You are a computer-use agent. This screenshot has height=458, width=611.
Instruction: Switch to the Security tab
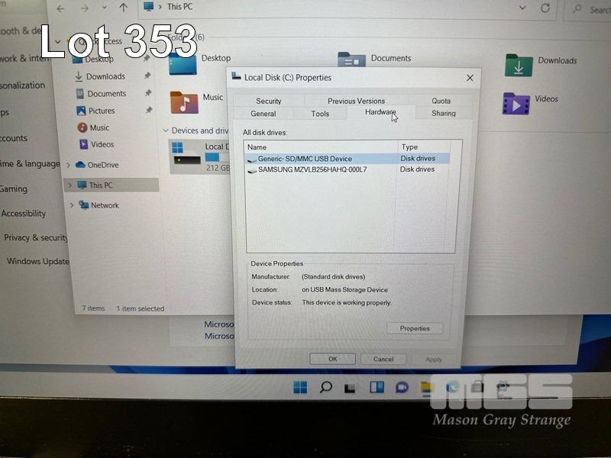pyautogui.click(x=268, y=101)
